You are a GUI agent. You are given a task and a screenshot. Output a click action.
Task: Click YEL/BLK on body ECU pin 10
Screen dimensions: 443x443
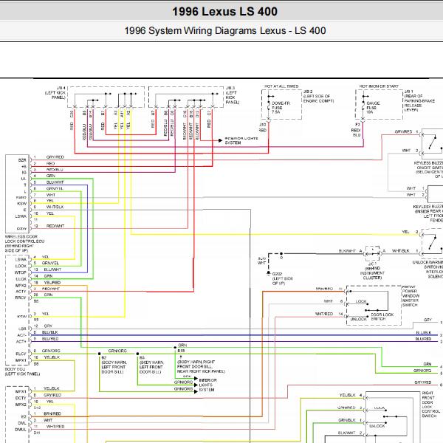click(x=52, y=357)
